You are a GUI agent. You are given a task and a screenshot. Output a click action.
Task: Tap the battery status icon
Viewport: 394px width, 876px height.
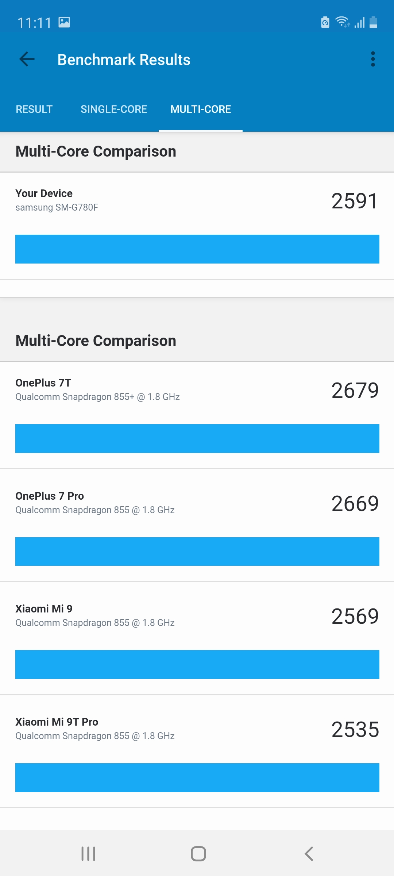373,22
